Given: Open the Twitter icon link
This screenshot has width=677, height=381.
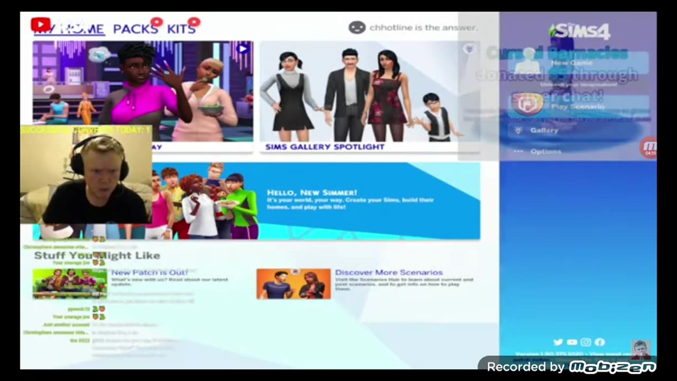Looking at the screenshot, I should click(x=558, y=342).
